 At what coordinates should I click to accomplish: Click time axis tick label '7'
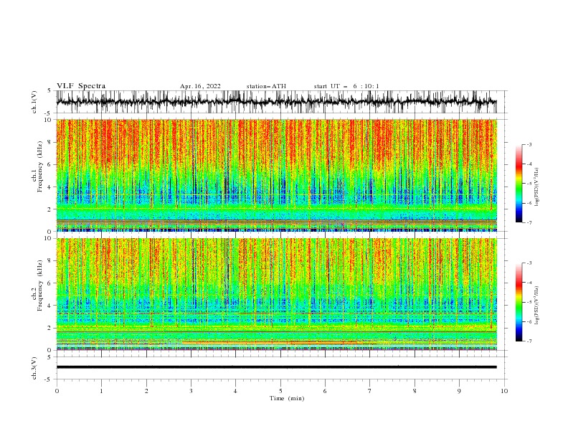click(370, 391)
